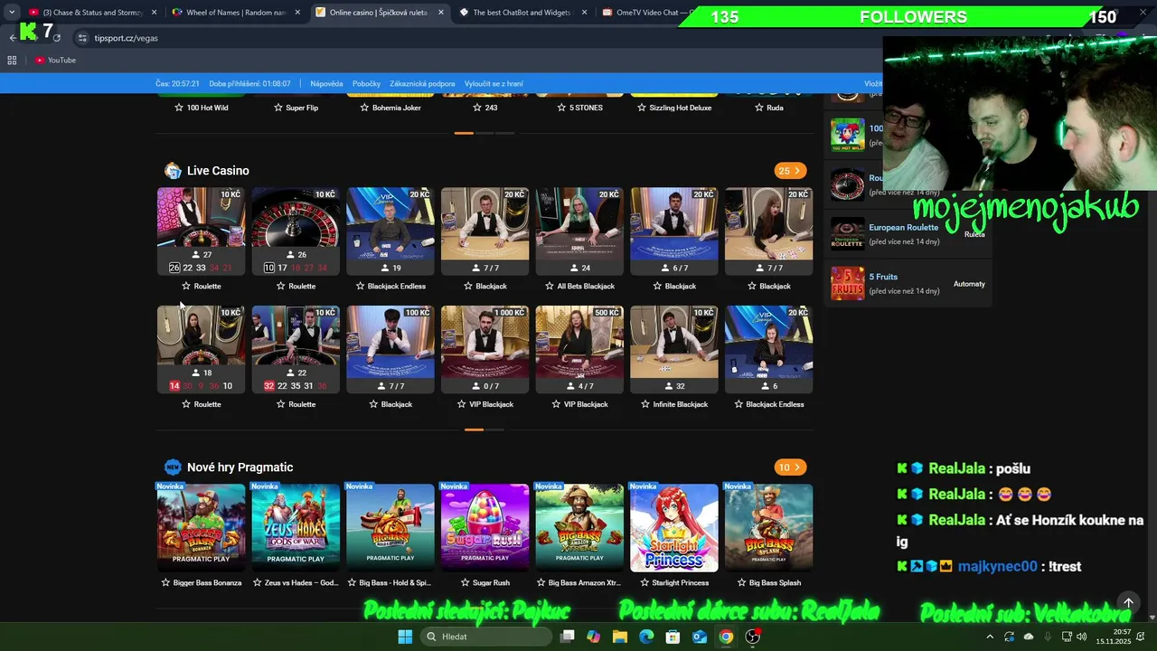
Task: Open 5 Fruits in recent games list
Action: coord(883,277)
